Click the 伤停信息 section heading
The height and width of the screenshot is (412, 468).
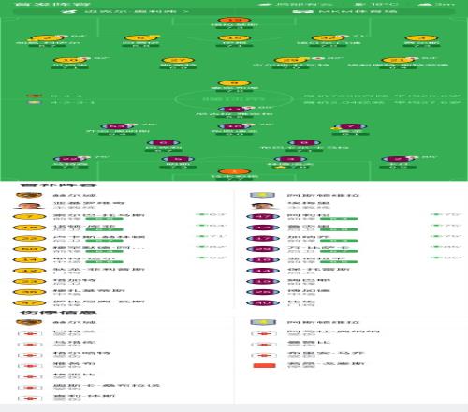(x=59, y=312)
